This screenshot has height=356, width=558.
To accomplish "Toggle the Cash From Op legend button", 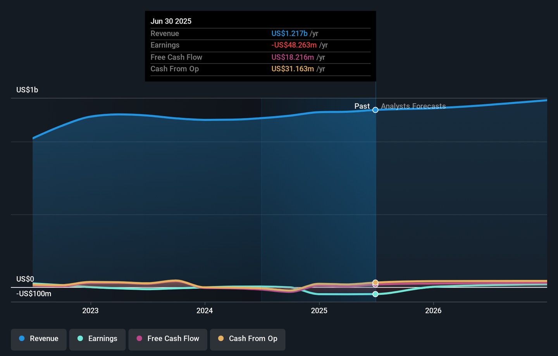I will [248, 339].
